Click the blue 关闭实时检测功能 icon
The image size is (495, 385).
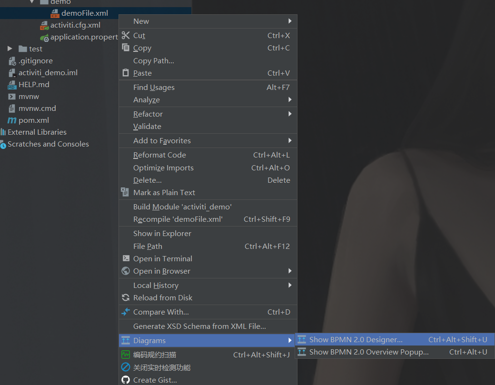[x=126, y=367]
